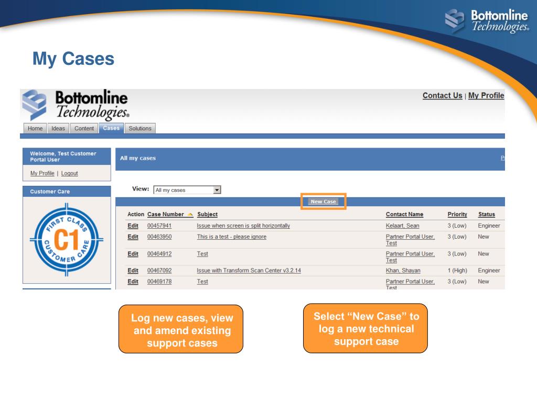Open 'Test' subject of case 00469178
This screenshot has height=402, width=537.
point(202,281)
